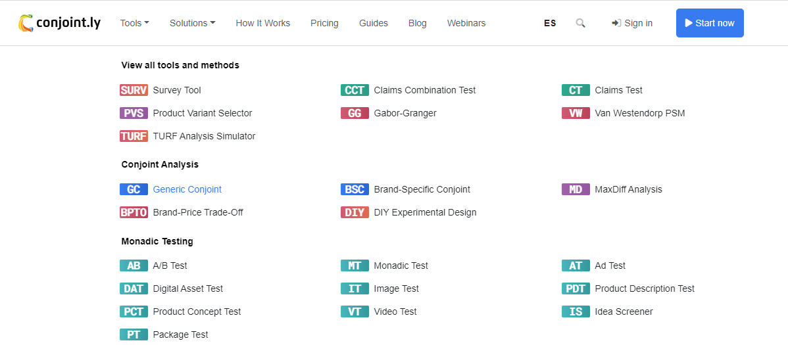Visit the Blog page

(x=418, y=23)
